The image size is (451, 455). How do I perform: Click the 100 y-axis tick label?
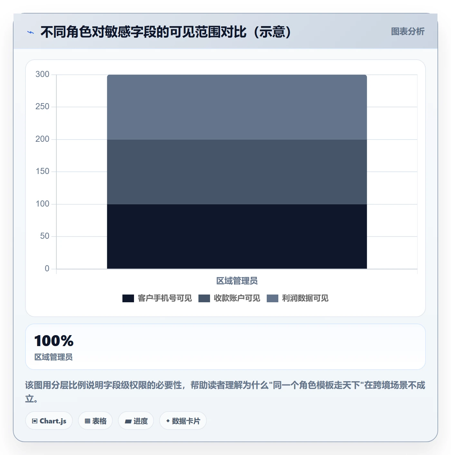click(x=42, y=204)
